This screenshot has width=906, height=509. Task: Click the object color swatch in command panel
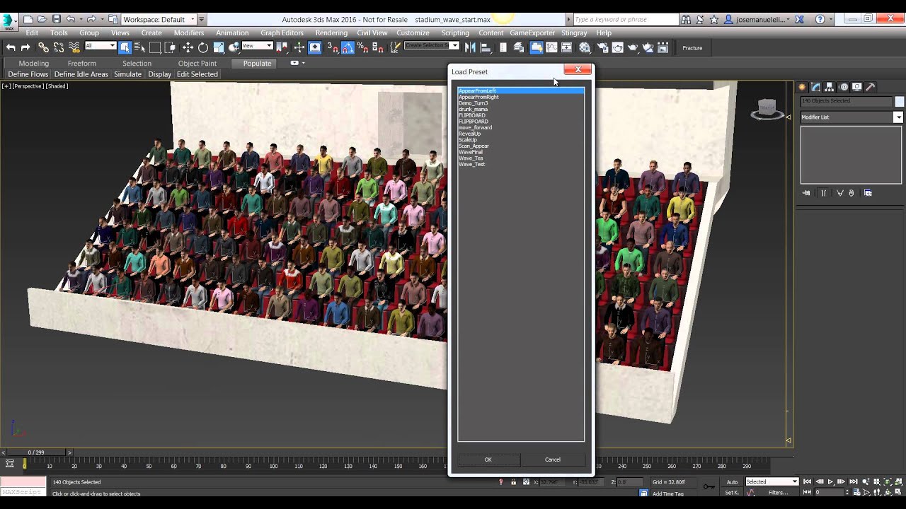pos(900,102)
